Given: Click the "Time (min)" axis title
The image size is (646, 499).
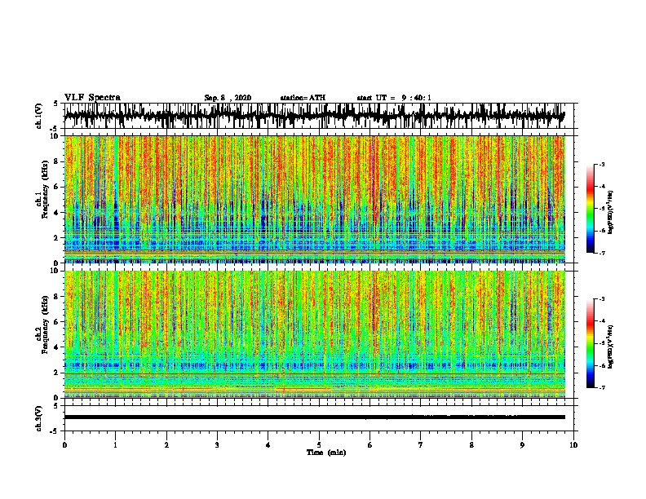Looking at the screenshot, I should (326, 453).
